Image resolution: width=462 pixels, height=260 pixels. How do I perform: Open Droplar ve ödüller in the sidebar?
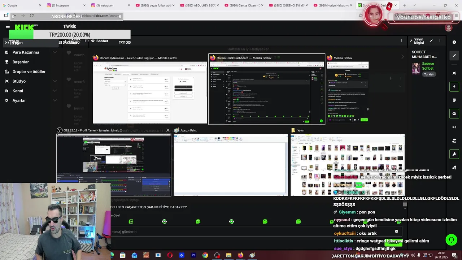pyautogui.click(x=29, y=71)
